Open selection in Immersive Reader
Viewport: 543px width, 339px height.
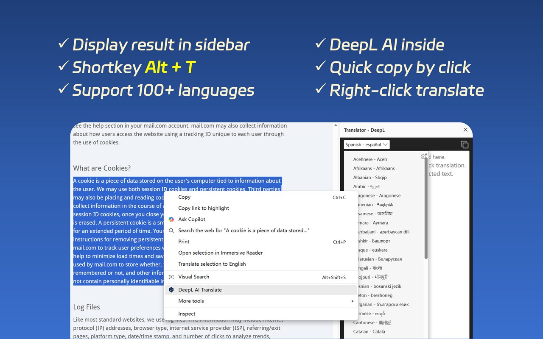220,253
